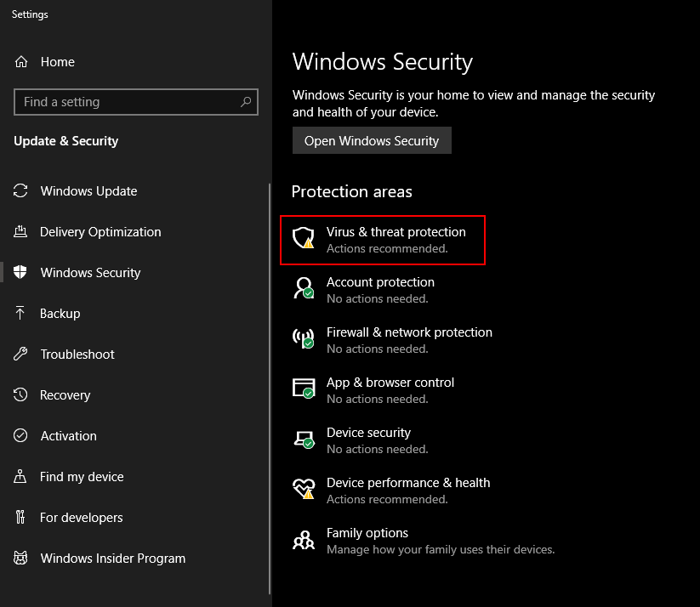Click the Troubleshoot wrench icon
The image size is (700, 607).
20,354
